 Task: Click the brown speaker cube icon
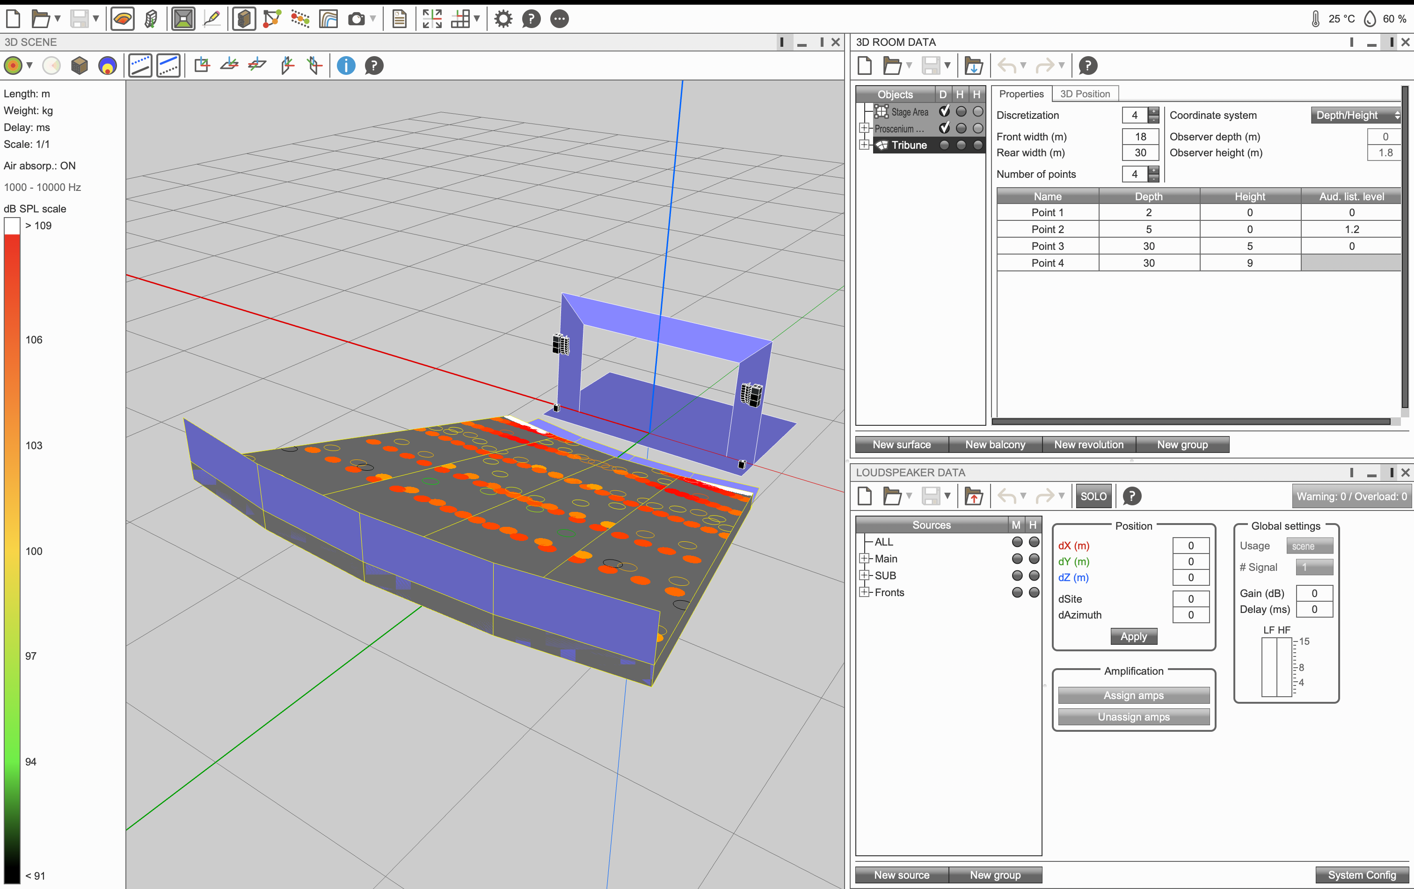pos(79,66)
